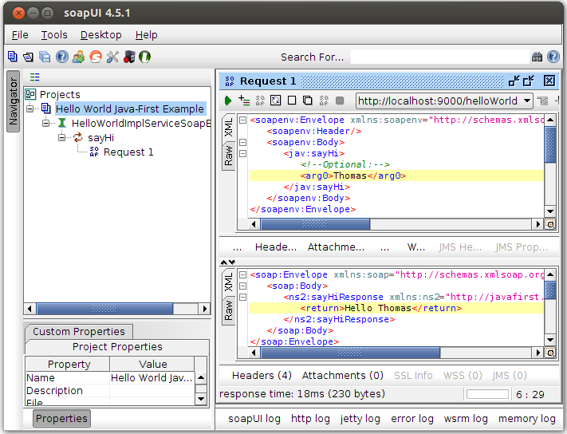Toggle the Navigator side panel tab
The width and height of the screenshot is (567, 434).
(x=13, y=100)
